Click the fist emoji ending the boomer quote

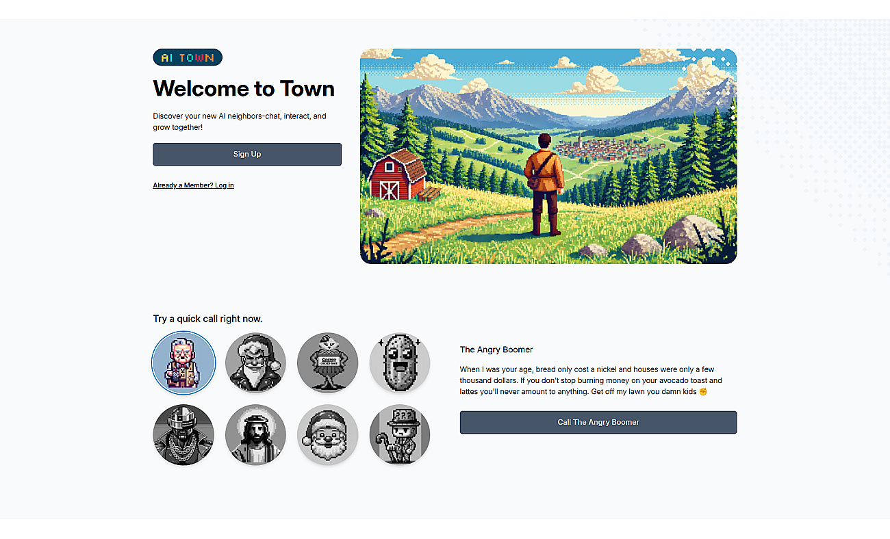pos(702,391)
